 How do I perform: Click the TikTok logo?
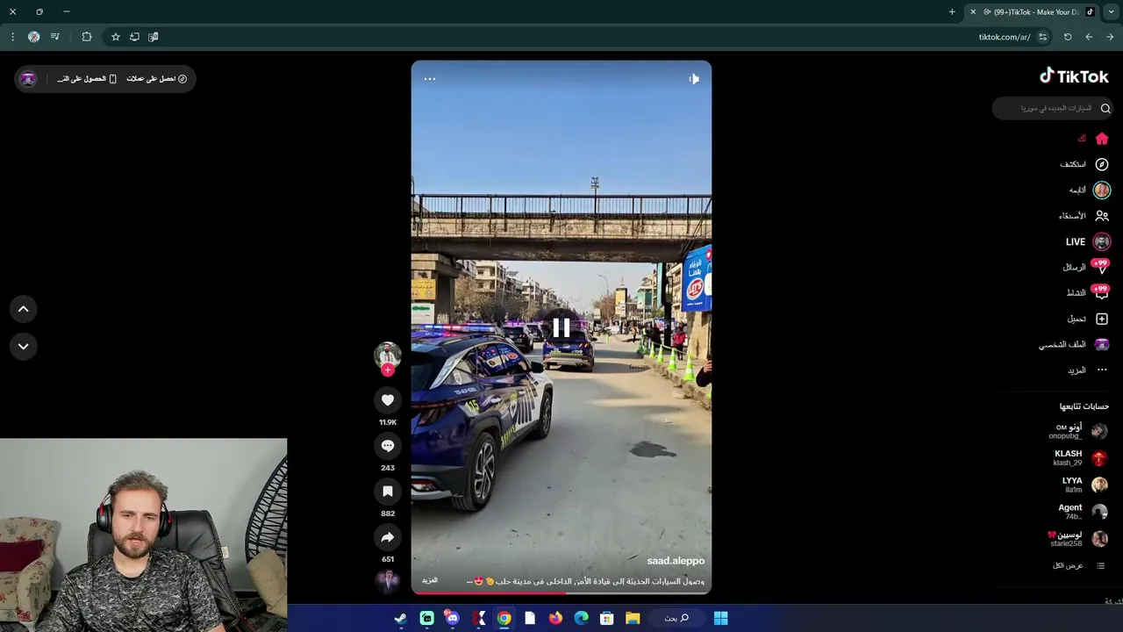[1074, 76]
